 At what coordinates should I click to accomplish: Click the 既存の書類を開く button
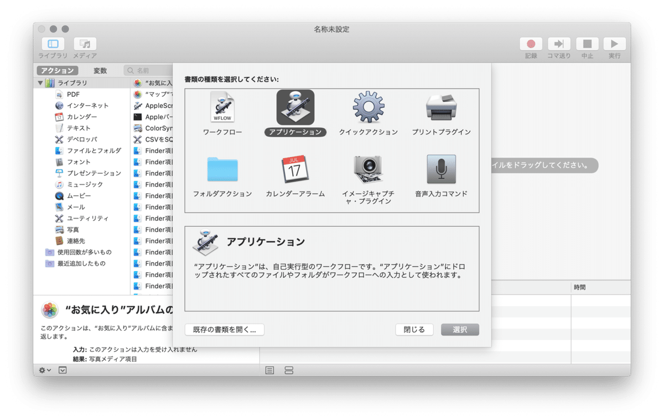224,329
